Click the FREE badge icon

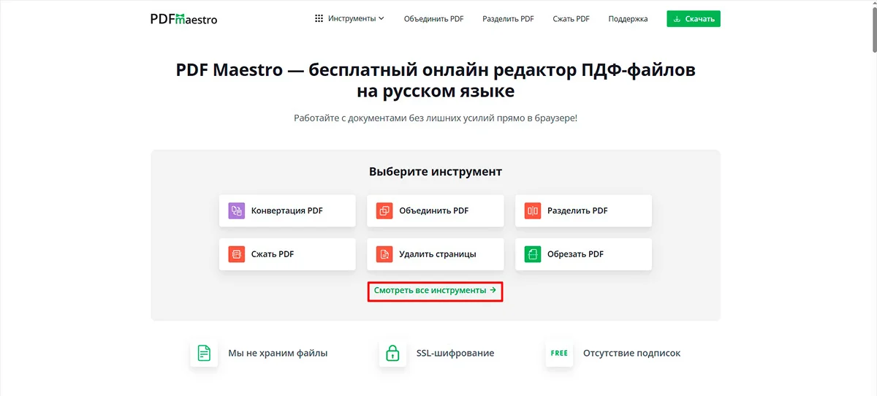[x=559, y=354]
